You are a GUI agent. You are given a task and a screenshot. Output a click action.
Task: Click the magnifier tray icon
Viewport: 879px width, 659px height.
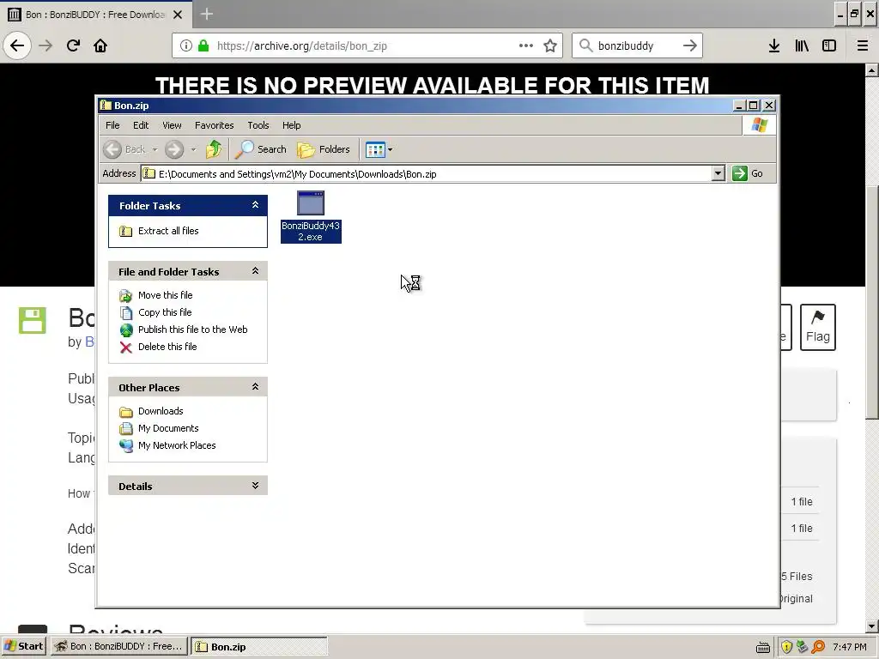pyautogui.click(x=818, y=647)
